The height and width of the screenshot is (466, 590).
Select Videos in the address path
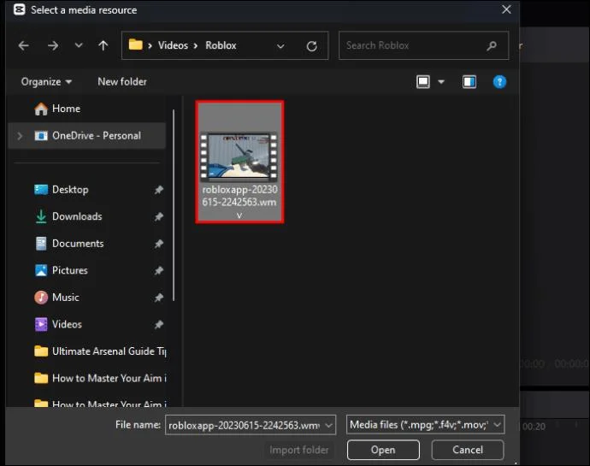[x=173, y=45]
